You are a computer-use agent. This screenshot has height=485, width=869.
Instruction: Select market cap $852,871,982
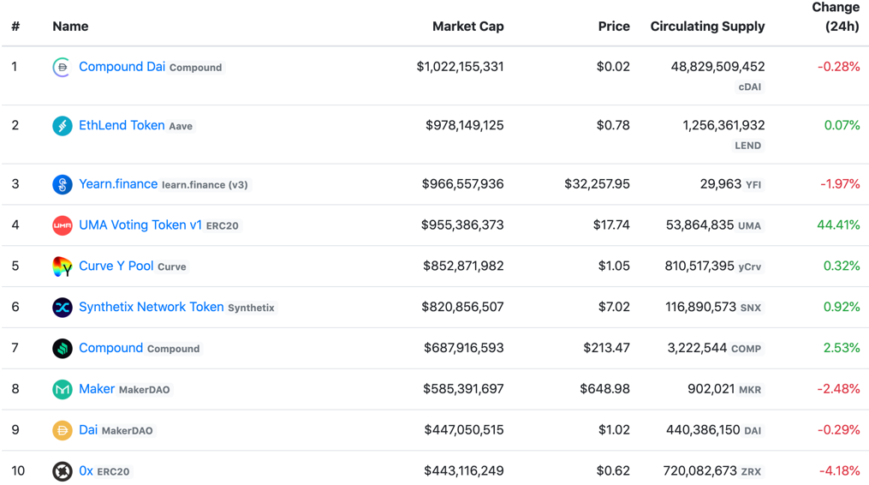[463, 266]
